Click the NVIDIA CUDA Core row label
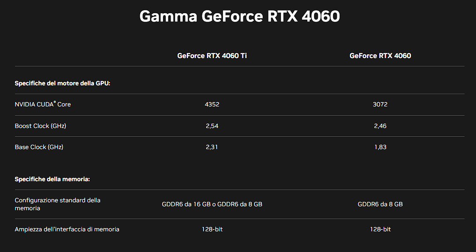Viewport: 476px width, 252px height. pyautogui.click(x=43, y=104)
